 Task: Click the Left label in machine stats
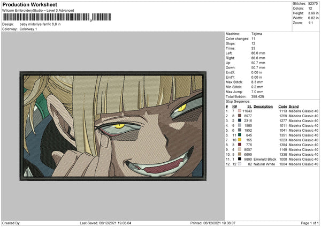click(228, 53)
